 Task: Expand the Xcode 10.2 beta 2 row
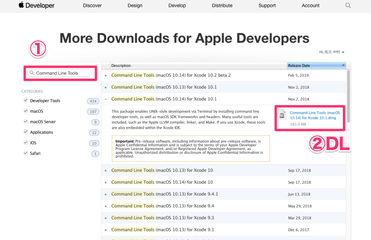coord(105,75)
